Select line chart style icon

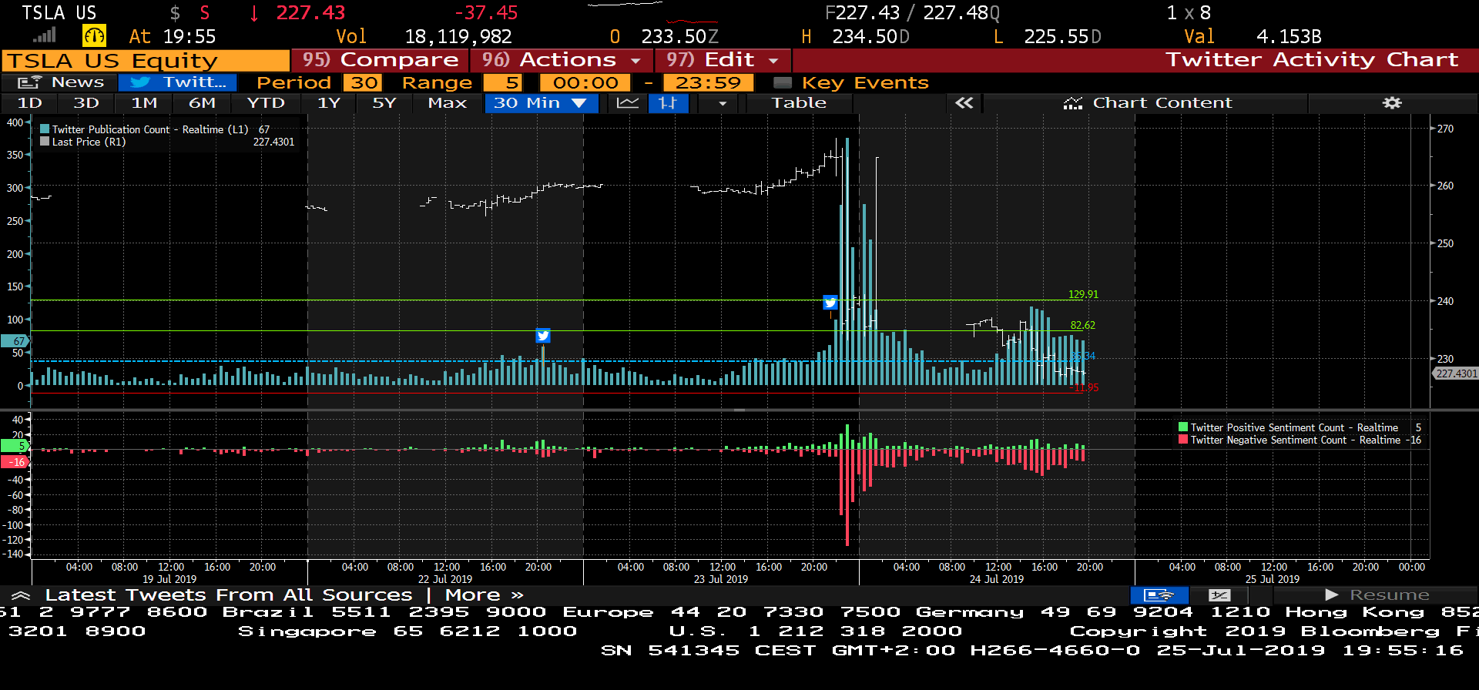[628, 103]
